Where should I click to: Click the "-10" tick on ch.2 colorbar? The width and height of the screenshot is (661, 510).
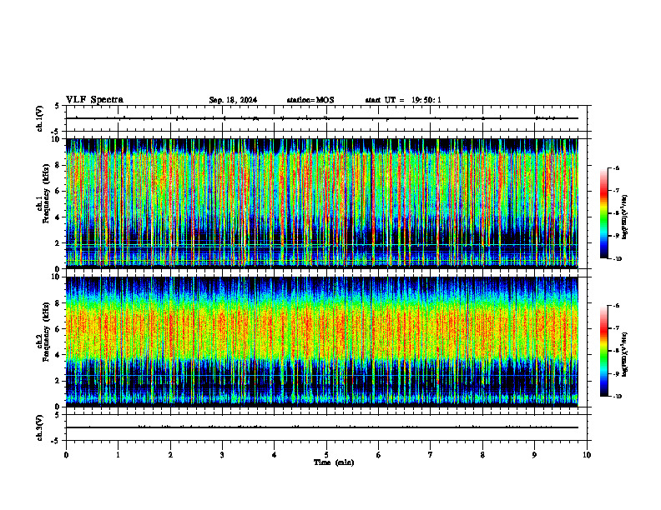pyautogui.click(x=617, y=397)
